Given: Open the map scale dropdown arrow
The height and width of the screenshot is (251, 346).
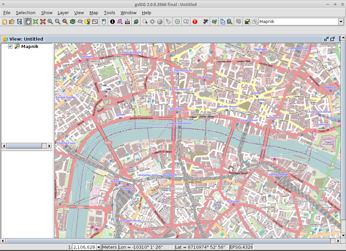Looking at the screenshot, I should click(x=99, y=247).
